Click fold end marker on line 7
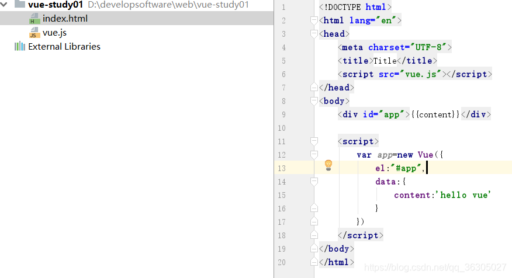This screenshot has width=512, height=278. pyautogui.click(x=314, y=88)
